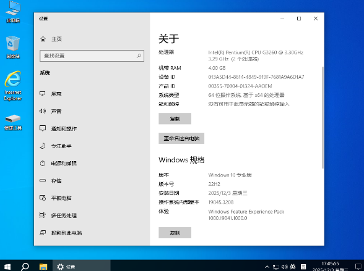Viewport: 364px width, 271px height.
Task: Click 重命名这台电脑 button
Action: (181, 138)
